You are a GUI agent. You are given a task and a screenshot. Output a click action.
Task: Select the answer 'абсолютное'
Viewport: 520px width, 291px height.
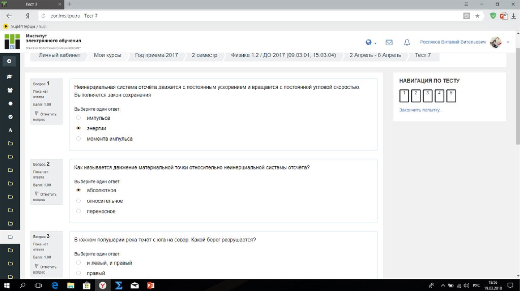coord(78,190)
